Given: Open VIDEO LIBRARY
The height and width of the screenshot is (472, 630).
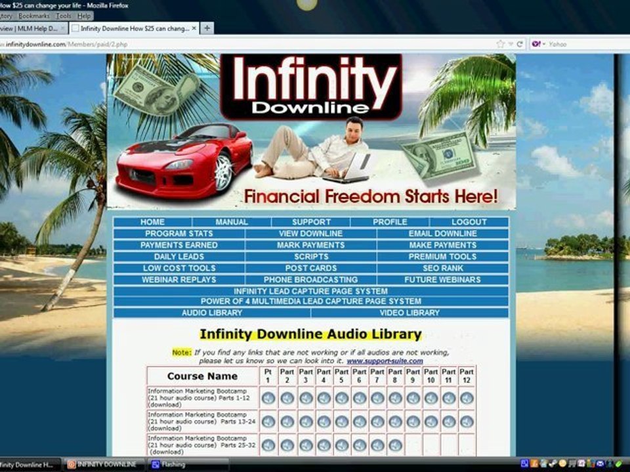Looking at the screenshot, I should (409, 313).
